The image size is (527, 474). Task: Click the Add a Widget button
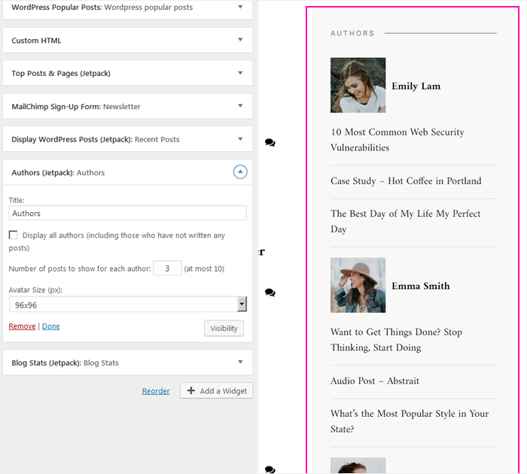tap(217, 390)
